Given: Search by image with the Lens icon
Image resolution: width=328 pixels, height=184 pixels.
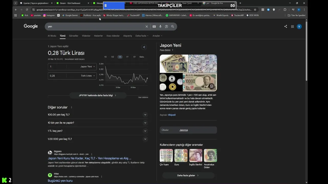Looking at the screenshot, I should 166,27.
